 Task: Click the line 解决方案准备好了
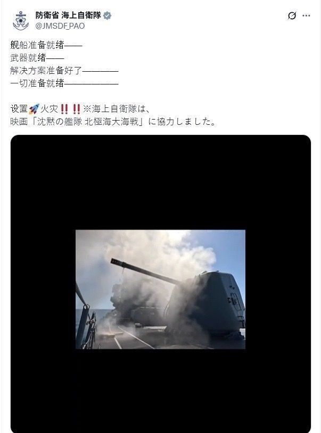coord(64,71)
